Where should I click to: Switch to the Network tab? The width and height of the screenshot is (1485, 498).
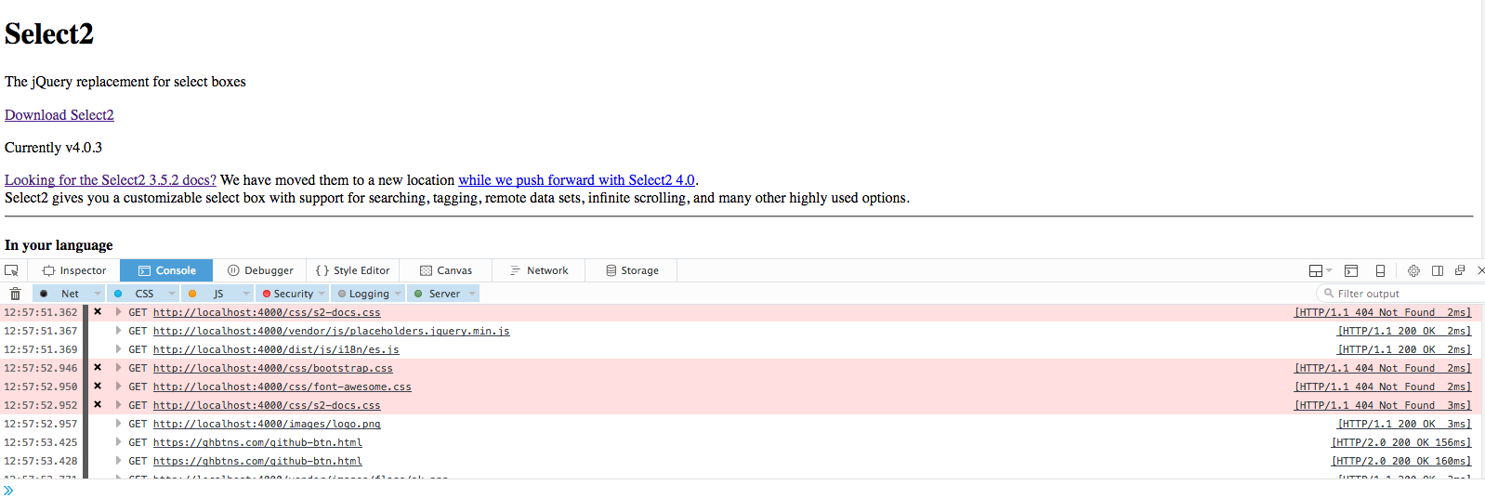[539, 270]
